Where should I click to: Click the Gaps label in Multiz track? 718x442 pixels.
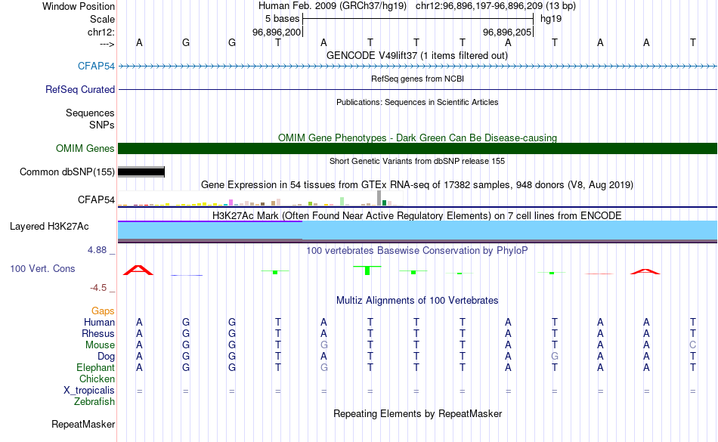point(103,311)
